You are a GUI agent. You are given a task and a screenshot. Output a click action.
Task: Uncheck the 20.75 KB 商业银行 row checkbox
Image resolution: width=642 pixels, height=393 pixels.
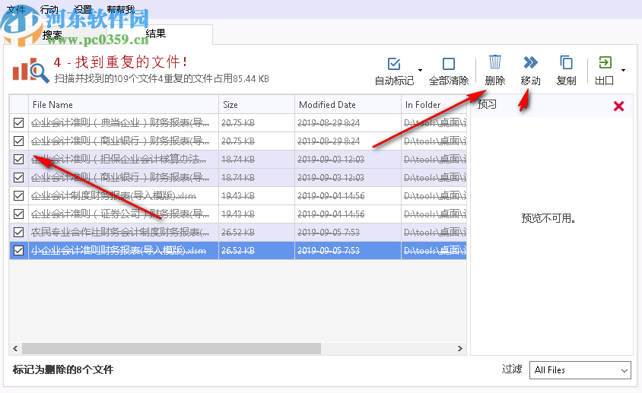[18, 141]
